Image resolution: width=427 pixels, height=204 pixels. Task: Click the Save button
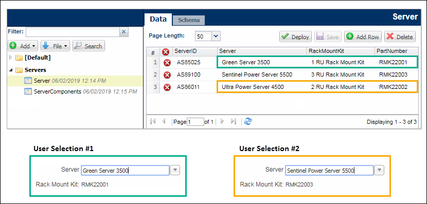click(x=328, y=36)
